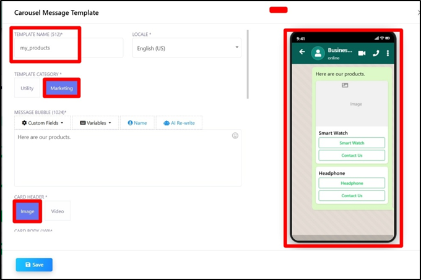
Task: Open the three-dot menu in phone preview
Action: click(x=388, y=53)
